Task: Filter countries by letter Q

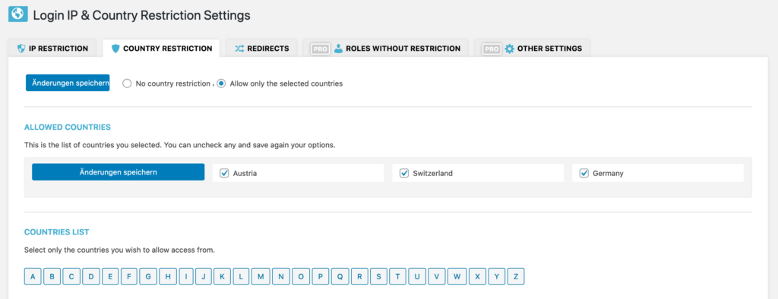Action: pyautogui.click(x=340, y=277)
